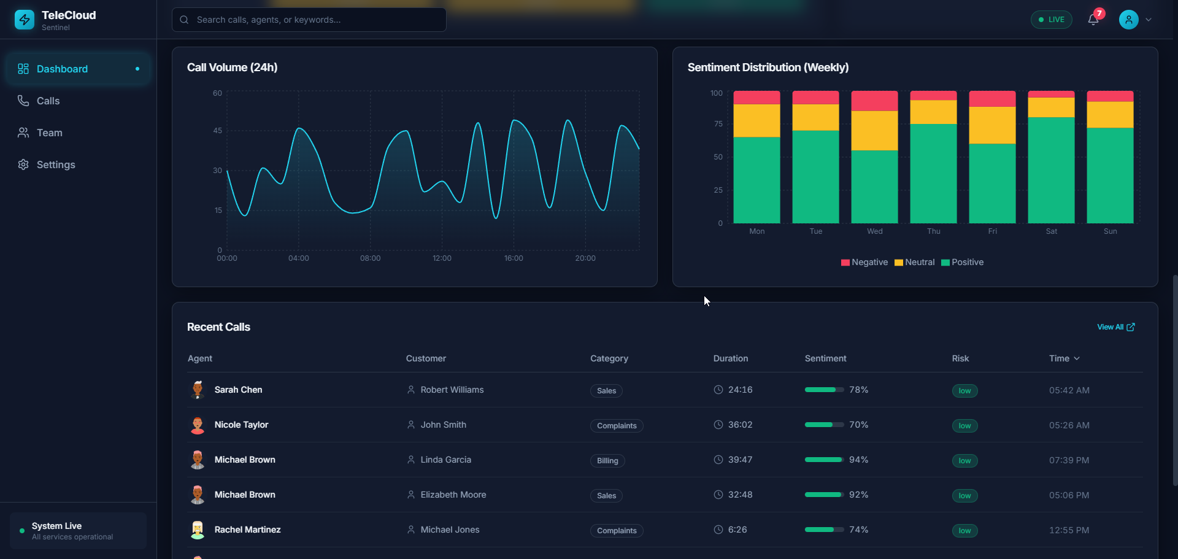Click the LIVE status badge
This screenshot has width=1178, height=559.
coord(1051,20)
